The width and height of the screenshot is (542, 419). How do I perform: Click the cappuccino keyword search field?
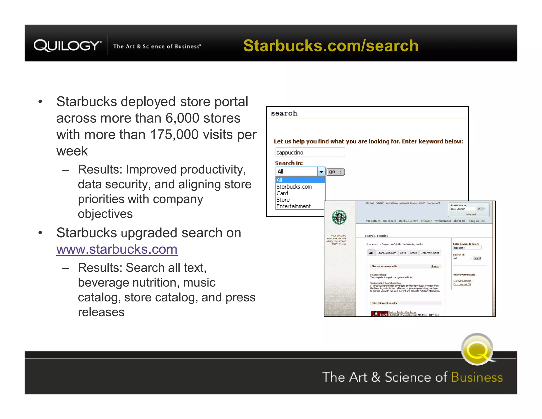click(x=310, y=153)
